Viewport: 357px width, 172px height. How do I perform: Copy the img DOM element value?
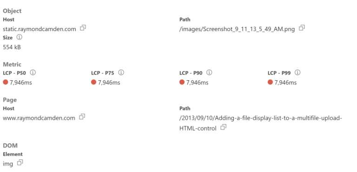20,163
